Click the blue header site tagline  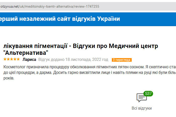[x=60, y=19]
